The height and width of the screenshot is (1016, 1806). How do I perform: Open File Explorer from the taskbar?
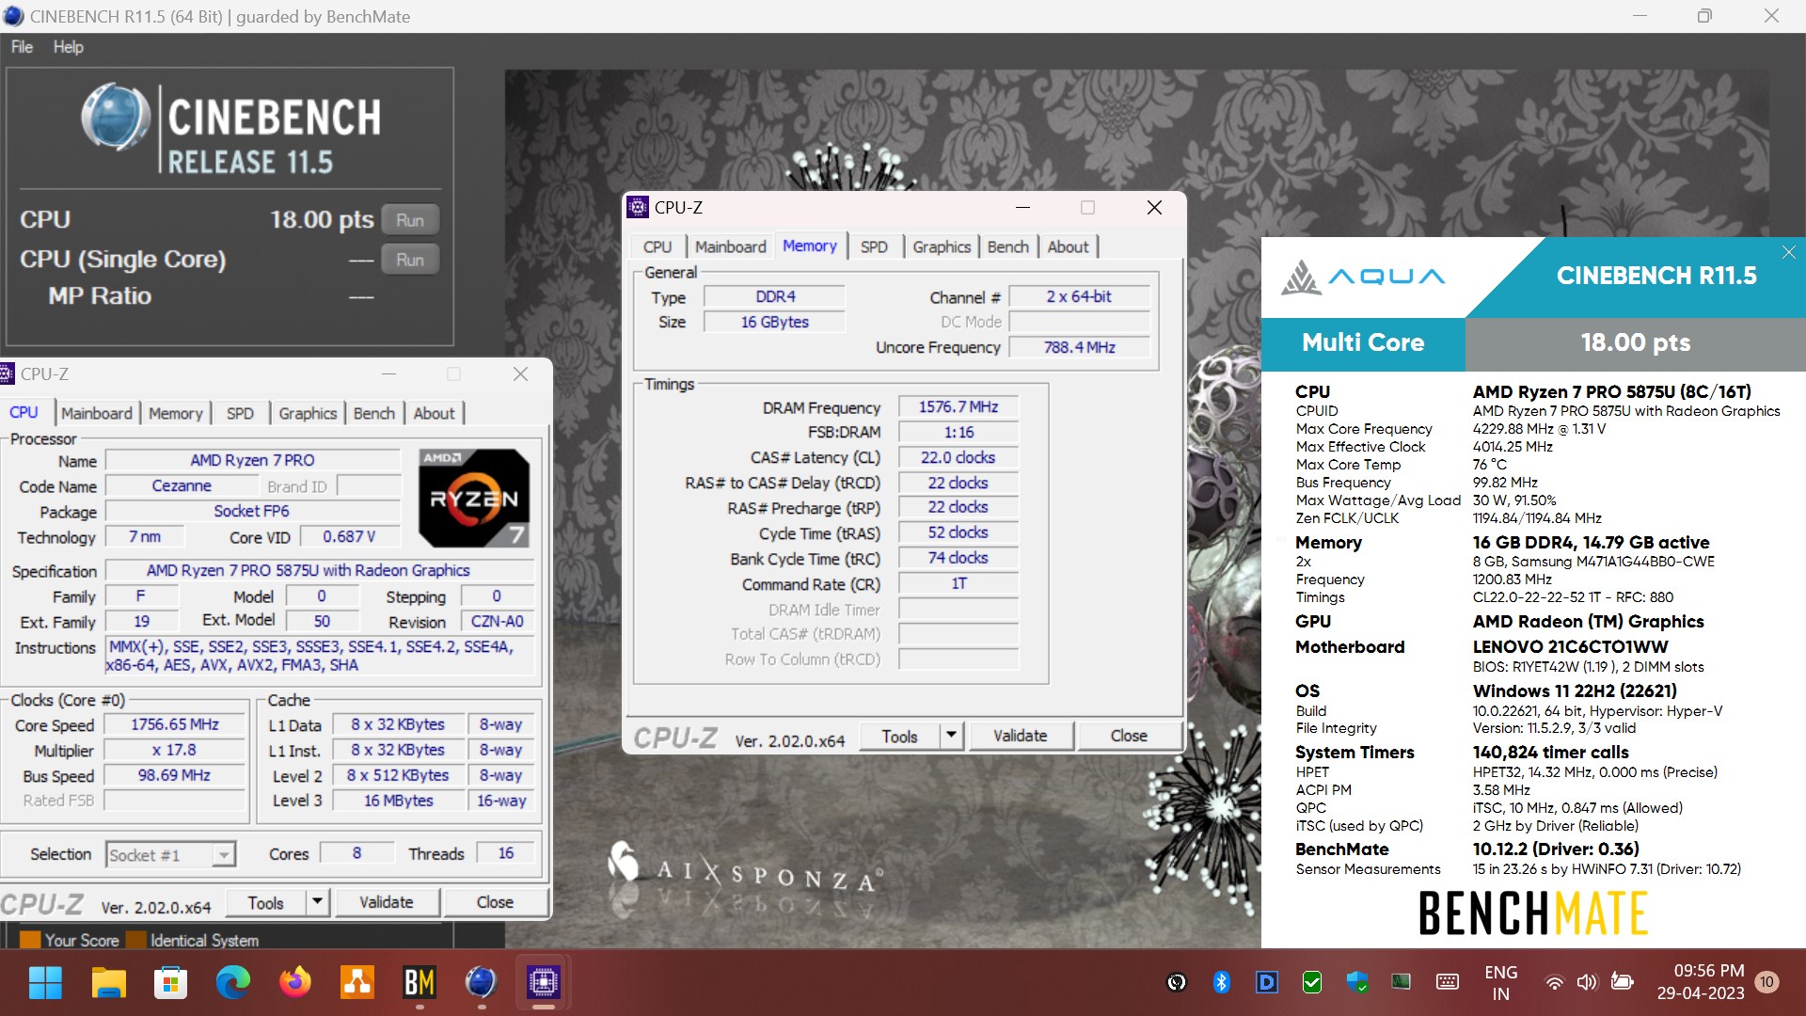point(108,982)
